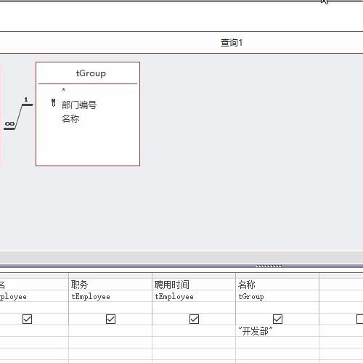
Task: Select the 查询1 query tab
Action: click(x=232, y=43)
